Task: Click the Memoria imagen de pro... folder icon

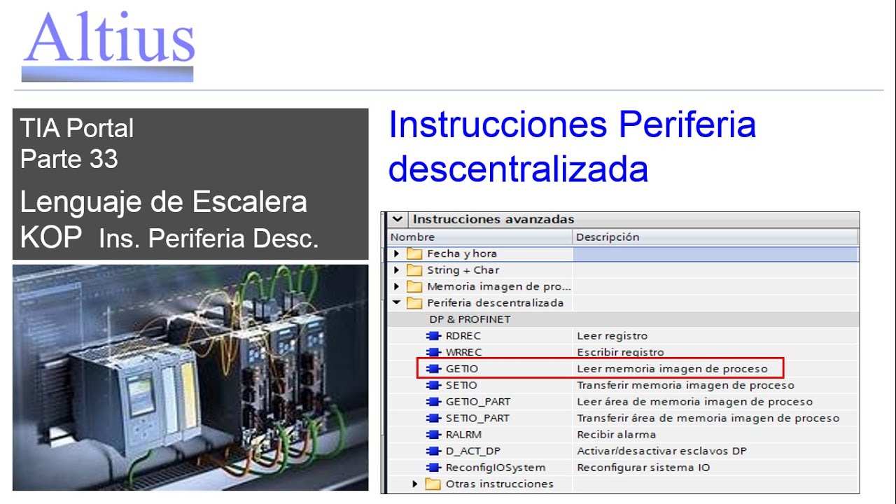Action: click(414, 286)
